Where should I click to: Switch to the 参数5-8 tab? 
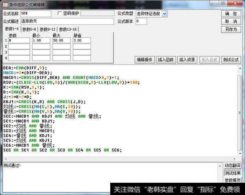(29, 29)
